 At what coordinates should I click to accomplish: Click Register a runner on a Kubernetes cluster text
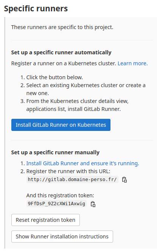tap(64, 63)
